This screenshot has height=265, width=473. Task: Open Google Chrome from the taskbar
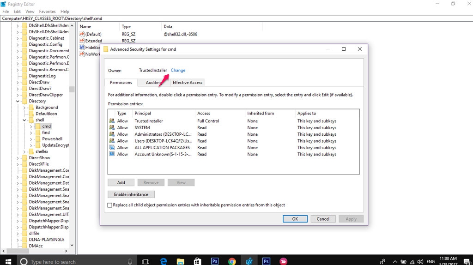pos(232,261)
